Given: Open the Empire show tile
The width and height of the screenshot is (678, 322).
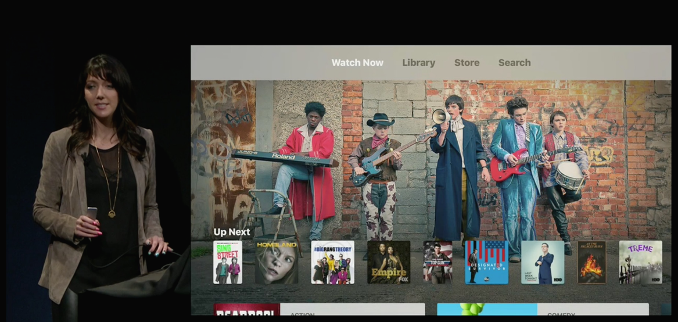Looking at the screenshot, I should pyautogui.click(x=388, y=262).
